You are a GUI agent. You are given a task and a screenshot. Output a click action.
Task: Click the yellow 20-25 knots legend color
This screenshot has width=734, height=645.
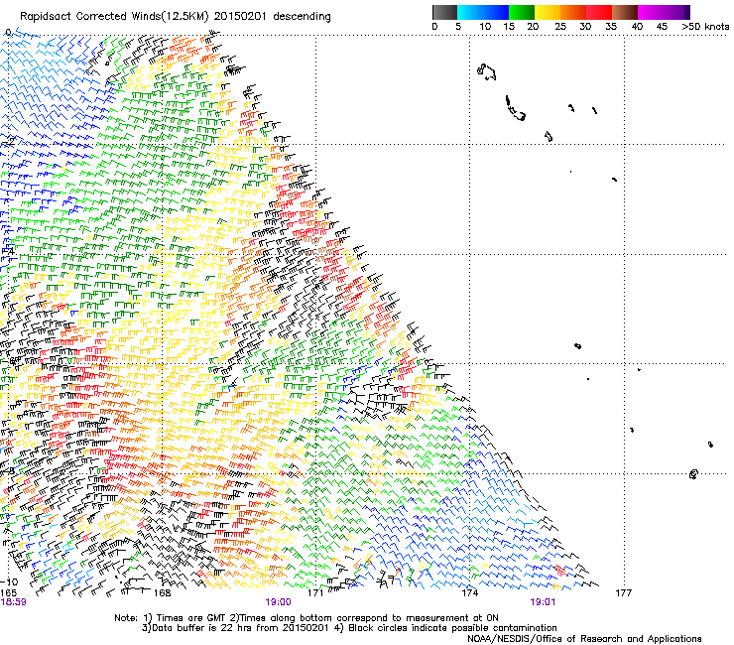pyautogui.click(x=547, y=13)
